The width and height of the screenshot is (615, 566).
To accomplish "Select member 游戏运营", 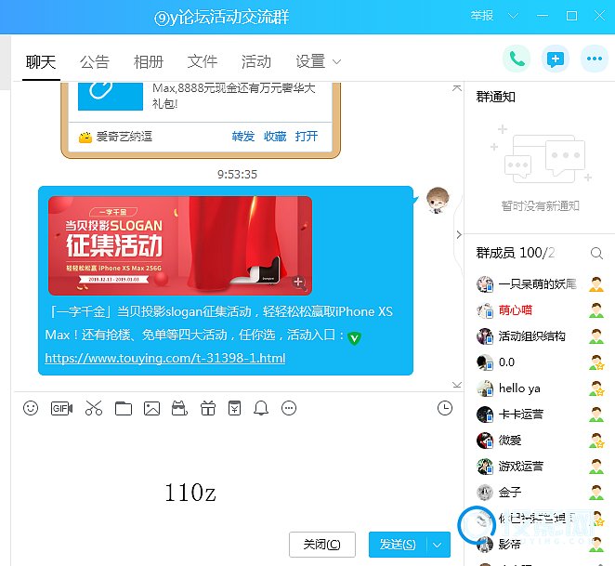I will tap(520, 467).
